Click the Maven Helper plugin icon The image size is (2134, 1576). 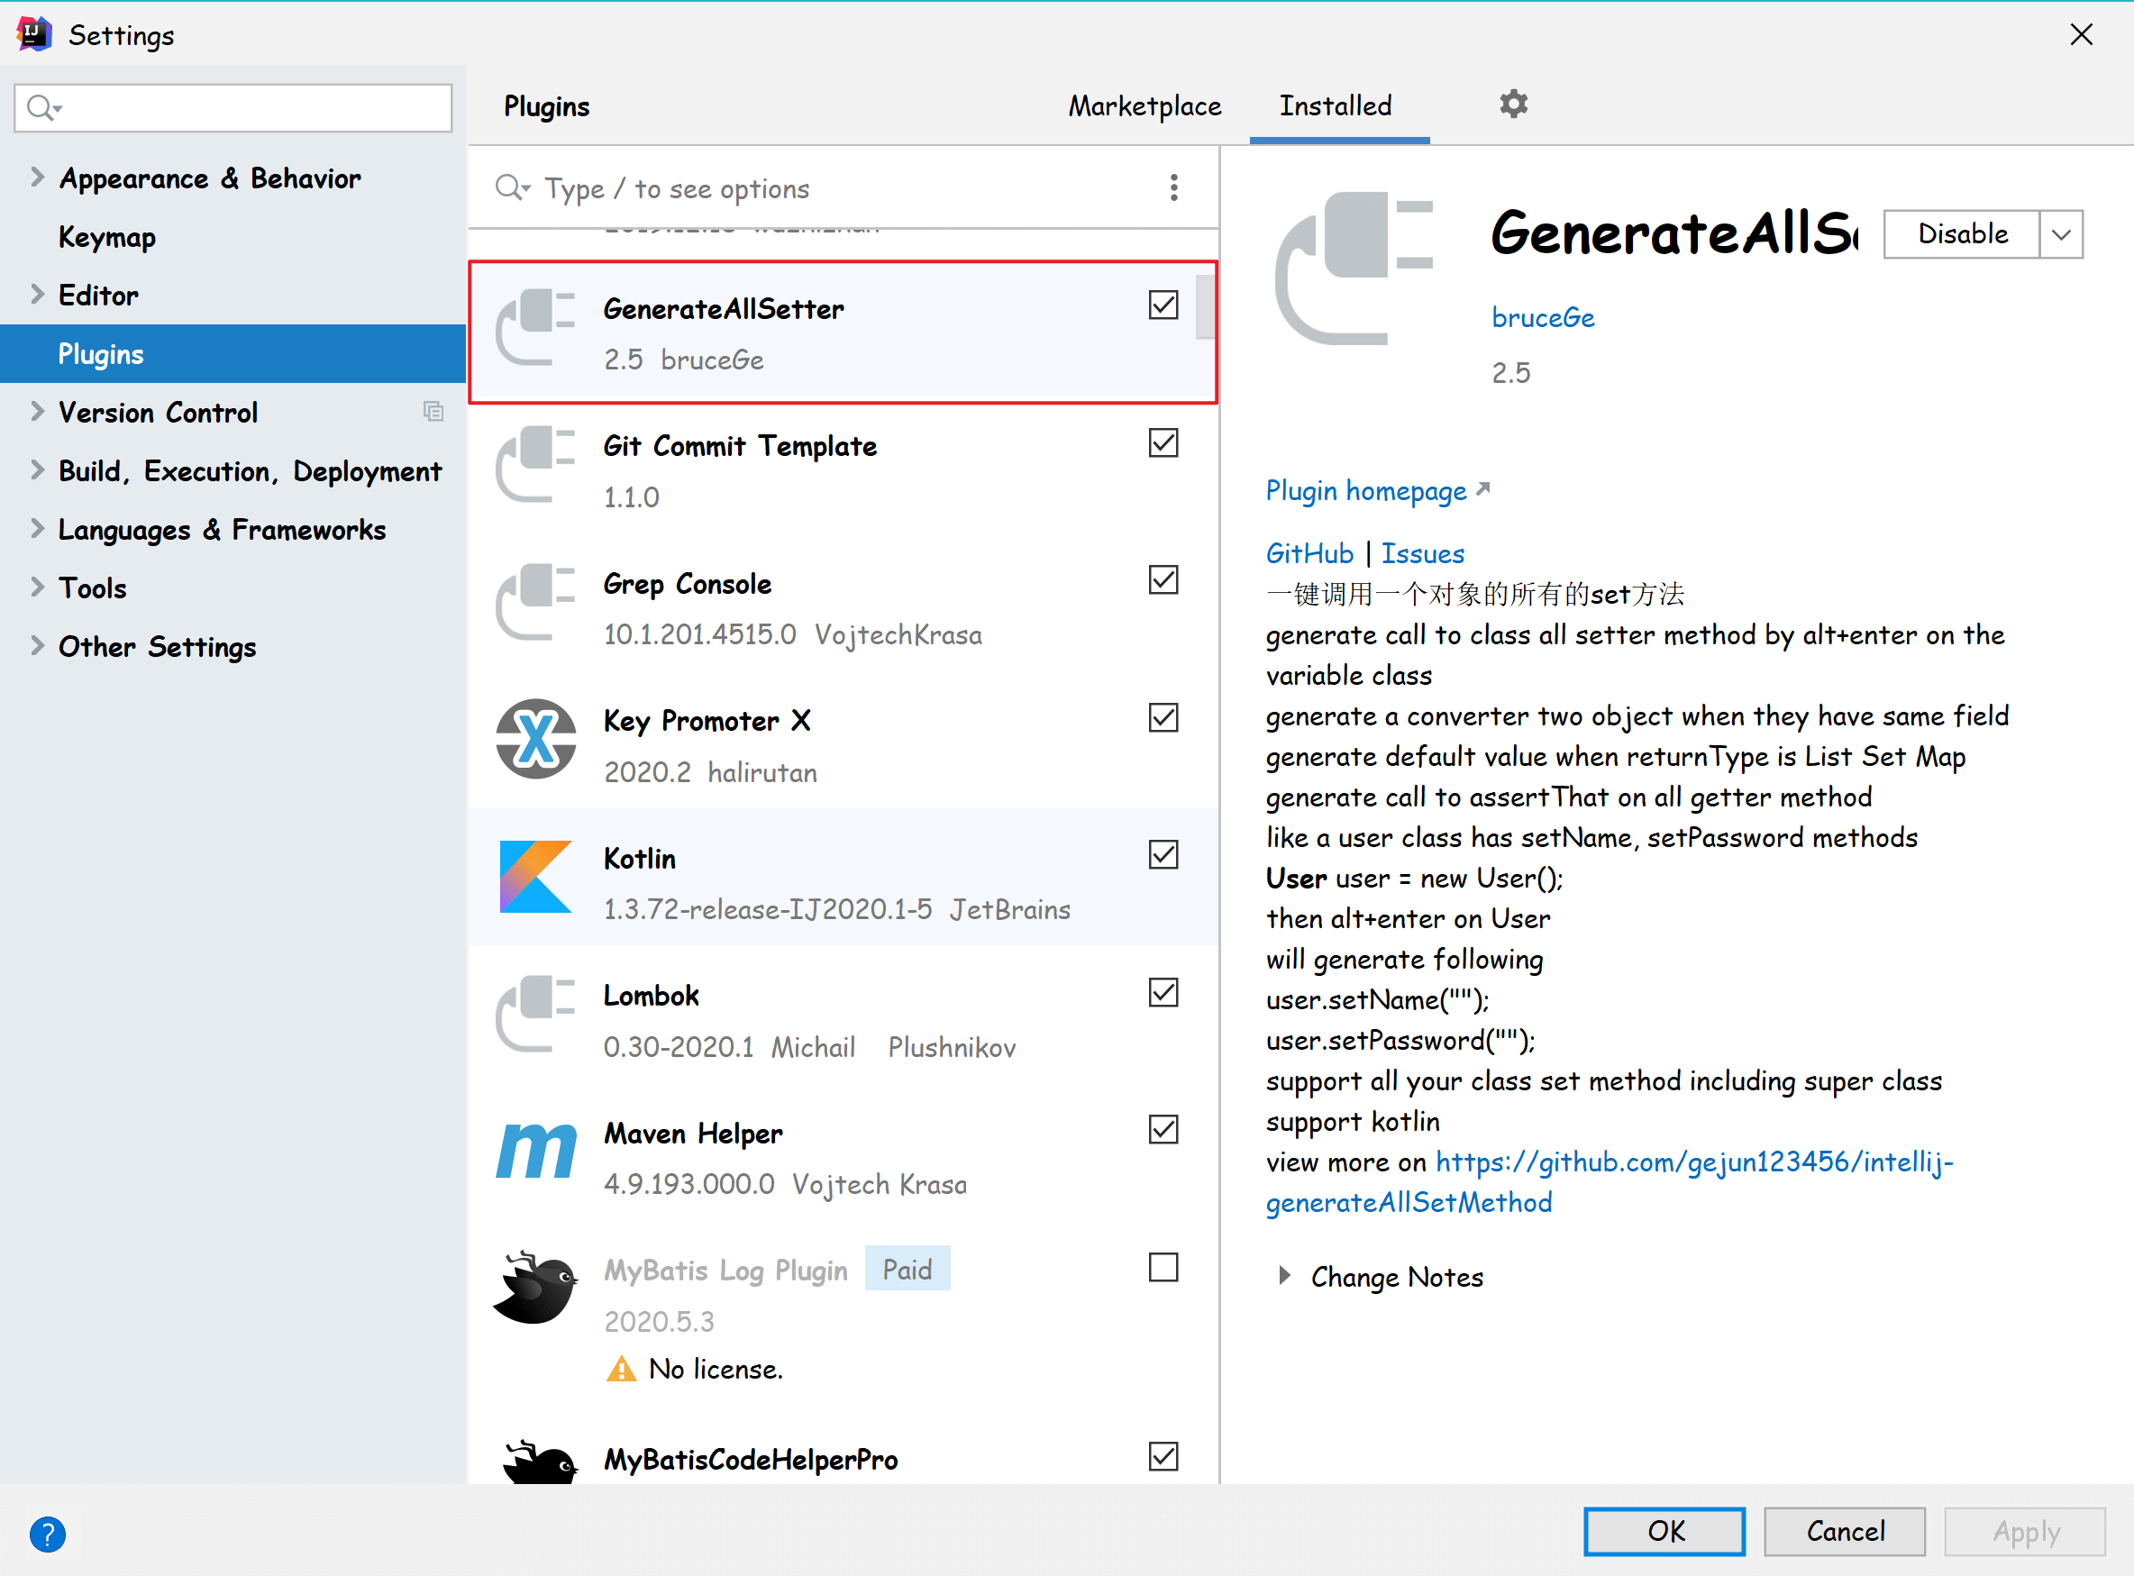tap(536, 1152)
